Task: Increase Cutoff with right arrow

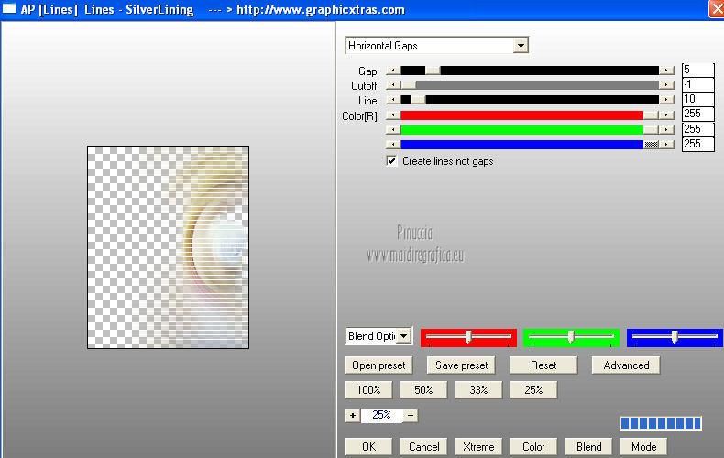Action: [666, 85]
